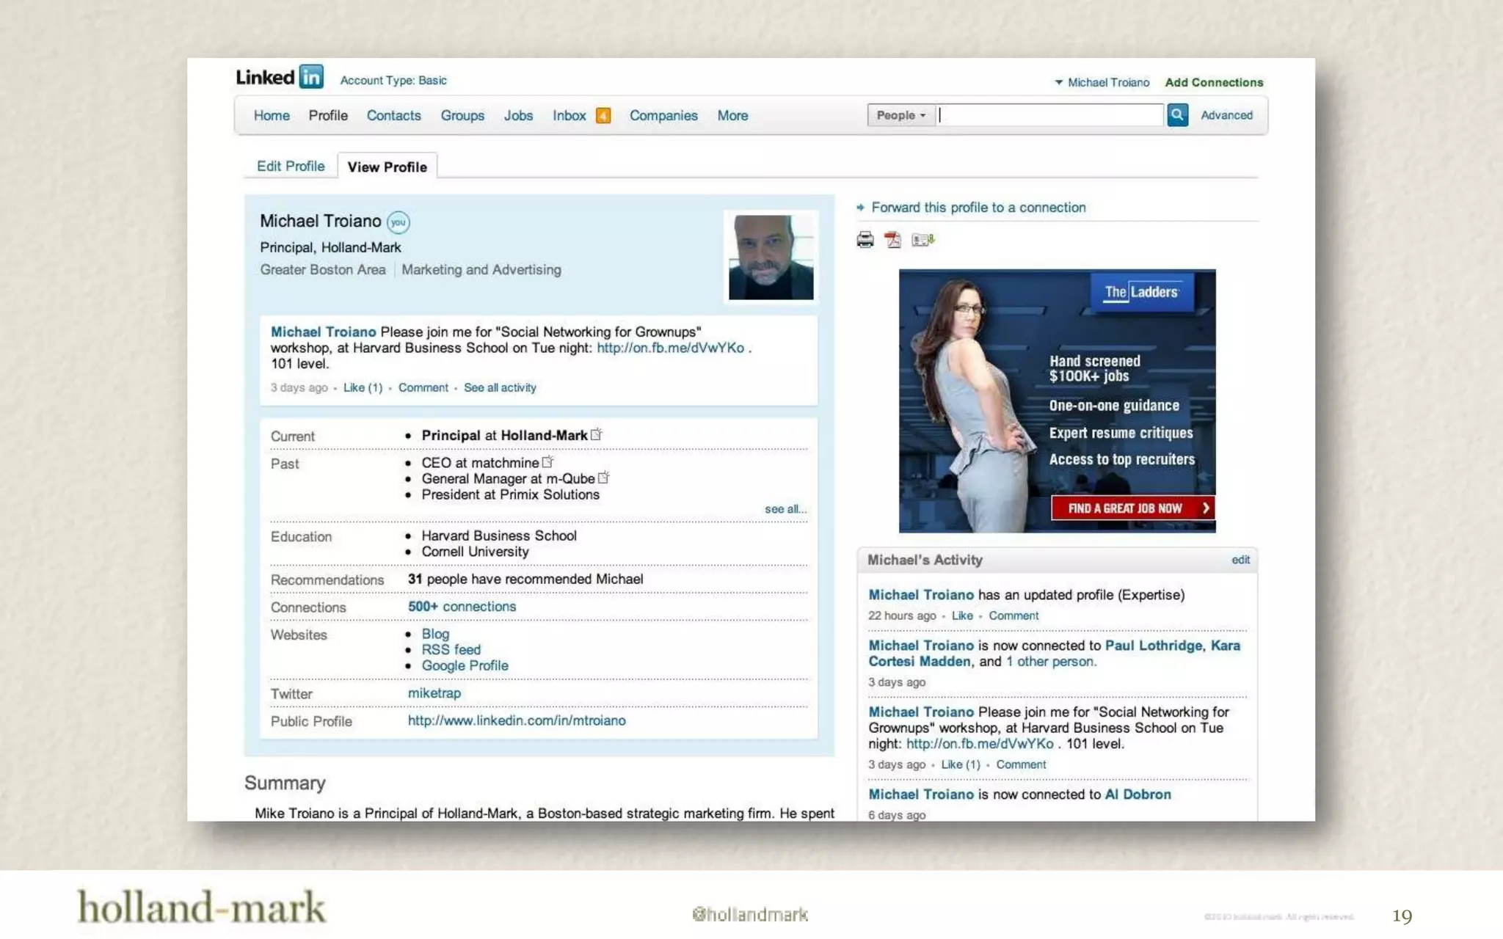1503x939 pixels.
Task: Open the More navigation menu
Action: point(732,116)
